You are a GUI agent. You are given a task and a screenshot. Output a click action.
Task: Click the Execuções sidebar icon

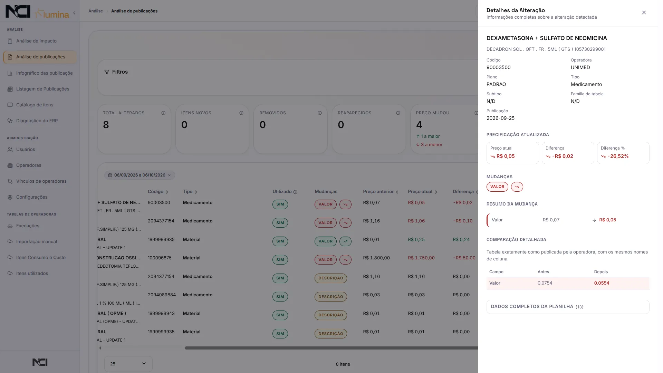tap(10, 226)
